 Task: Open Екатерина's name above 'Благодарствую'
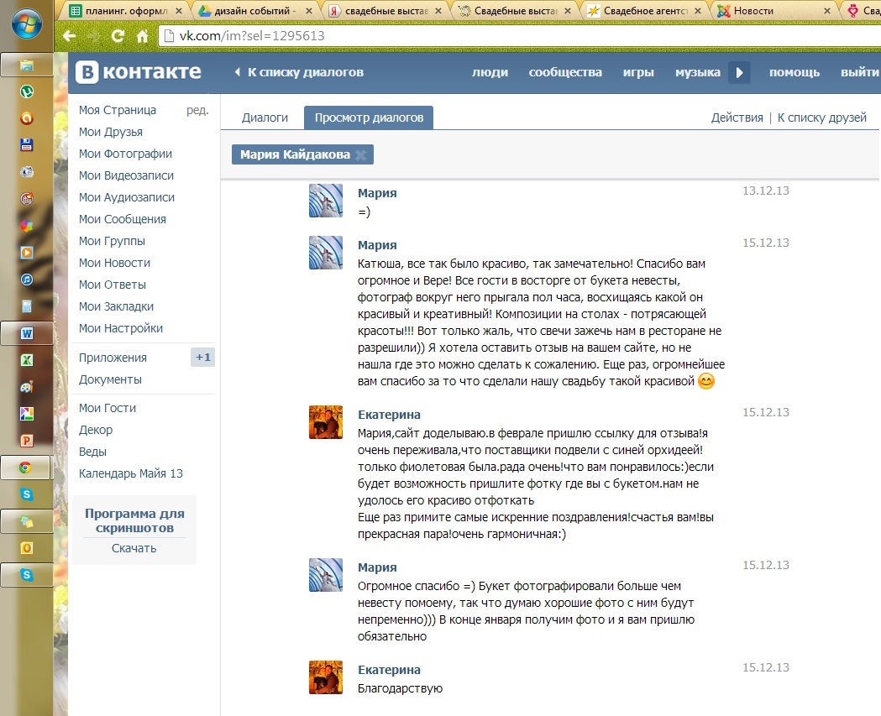click(x=389, y=670)
